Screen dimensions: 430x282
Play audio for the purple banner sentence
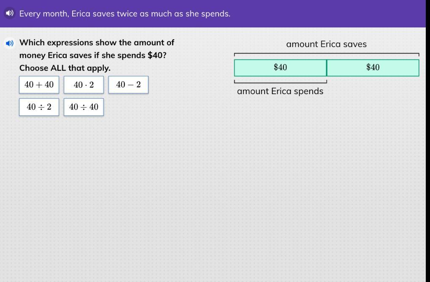click(x=10, y=14)
